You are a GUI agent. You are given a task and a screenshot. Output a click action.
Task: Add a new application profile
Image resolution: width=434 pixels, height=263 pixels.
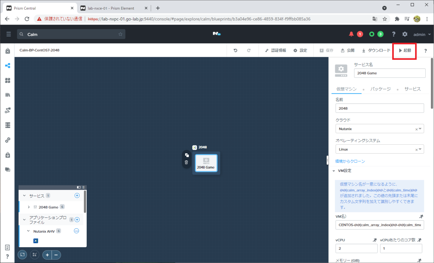click(77, 220)
